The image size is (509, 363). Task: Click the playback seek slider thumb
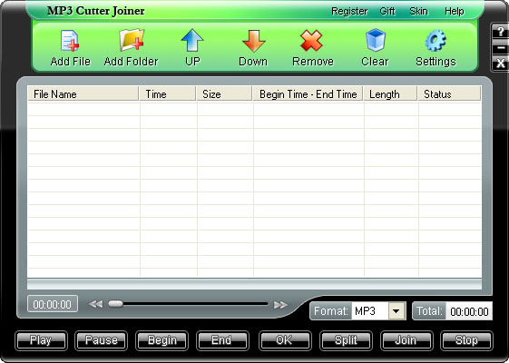click(115, 304)
